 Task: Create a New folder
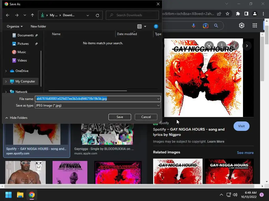(38, 26)
